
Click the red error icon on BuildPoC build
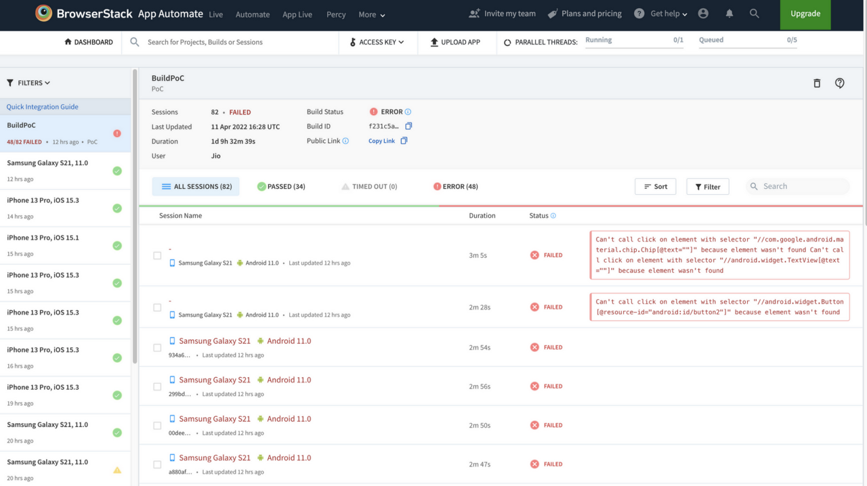117,133
